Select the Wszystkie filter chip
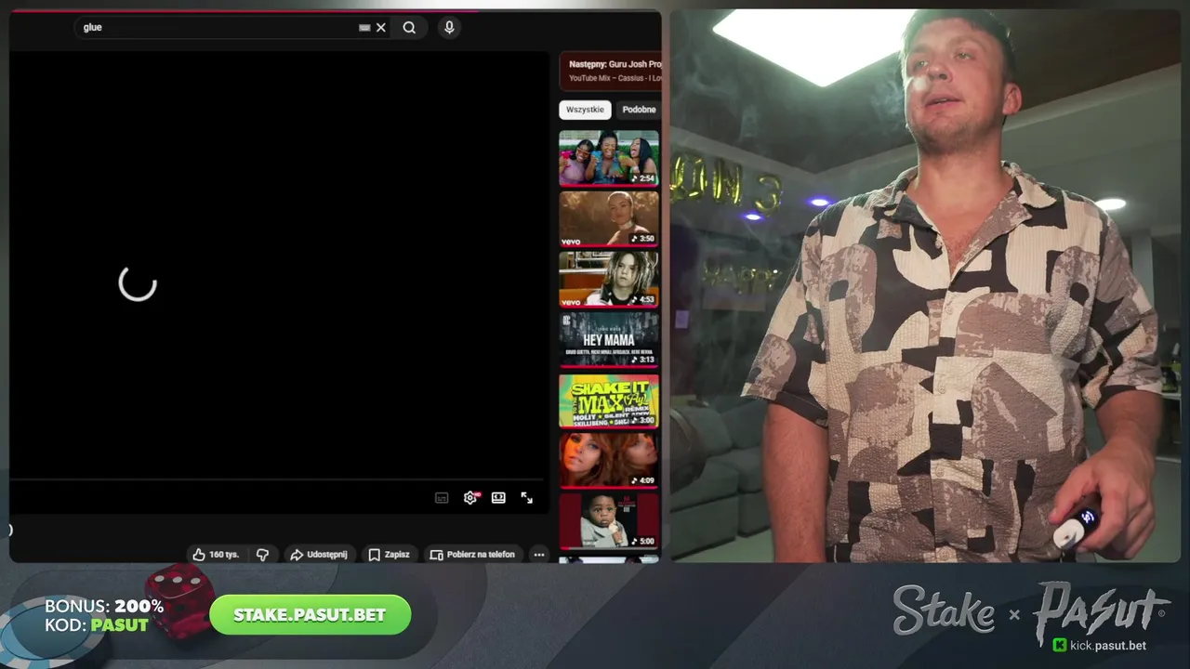Viewport: 1190px width, 669px height. pyautogui.click(x=585, y=110)
